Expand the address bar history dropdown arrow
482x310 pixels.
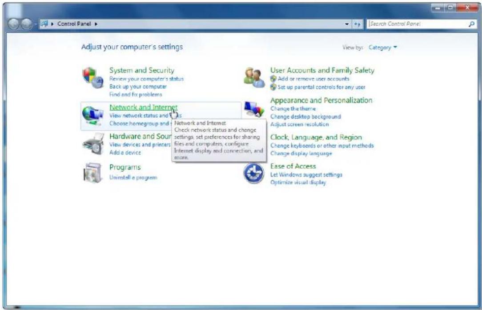click(x=347, y=24)
